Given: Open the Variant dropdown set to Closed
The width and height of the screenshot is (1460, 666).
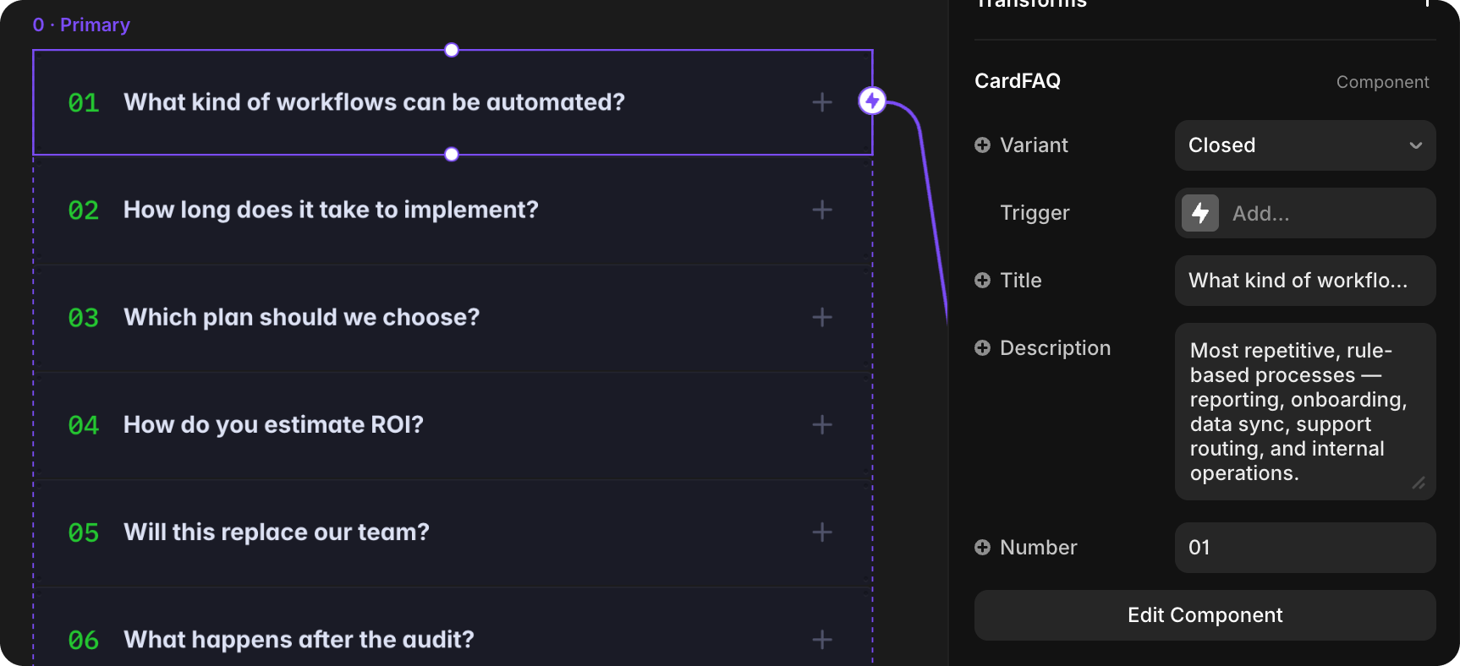Looking at the screenshot, I should pyautogui.click(x=1305, y=145).
